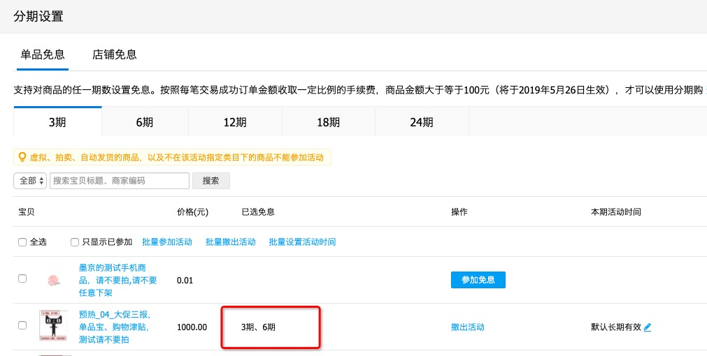Image resolution: width=707 pixels, height=356 pixels.
Task: Click the 批量参加活动 link
Action: point(167,242)
